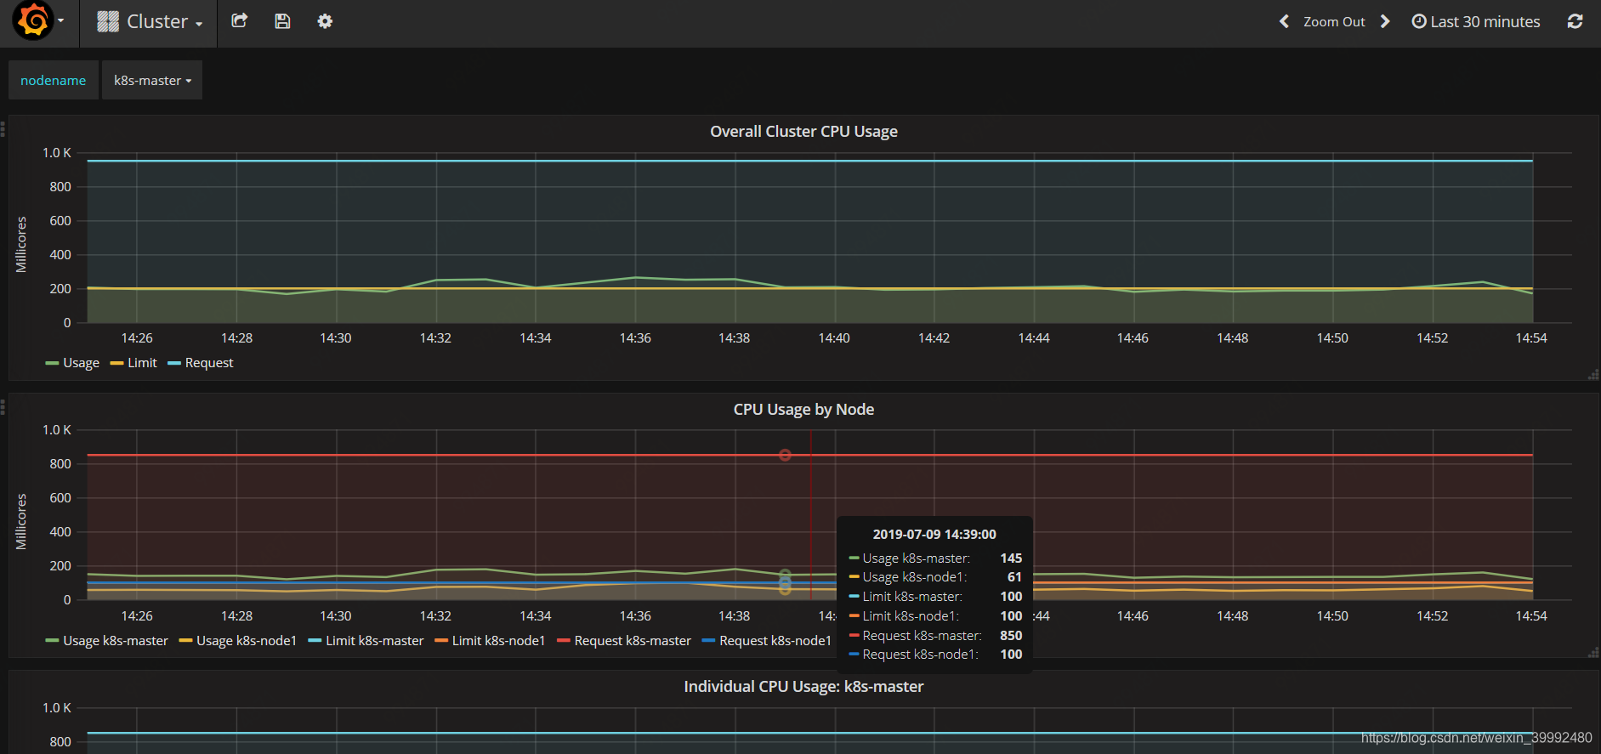This screenshot has height=754, width=1601.
Task: Click the 1.0 K axis label of overall CPU chart
Action: tap(57, 153)
